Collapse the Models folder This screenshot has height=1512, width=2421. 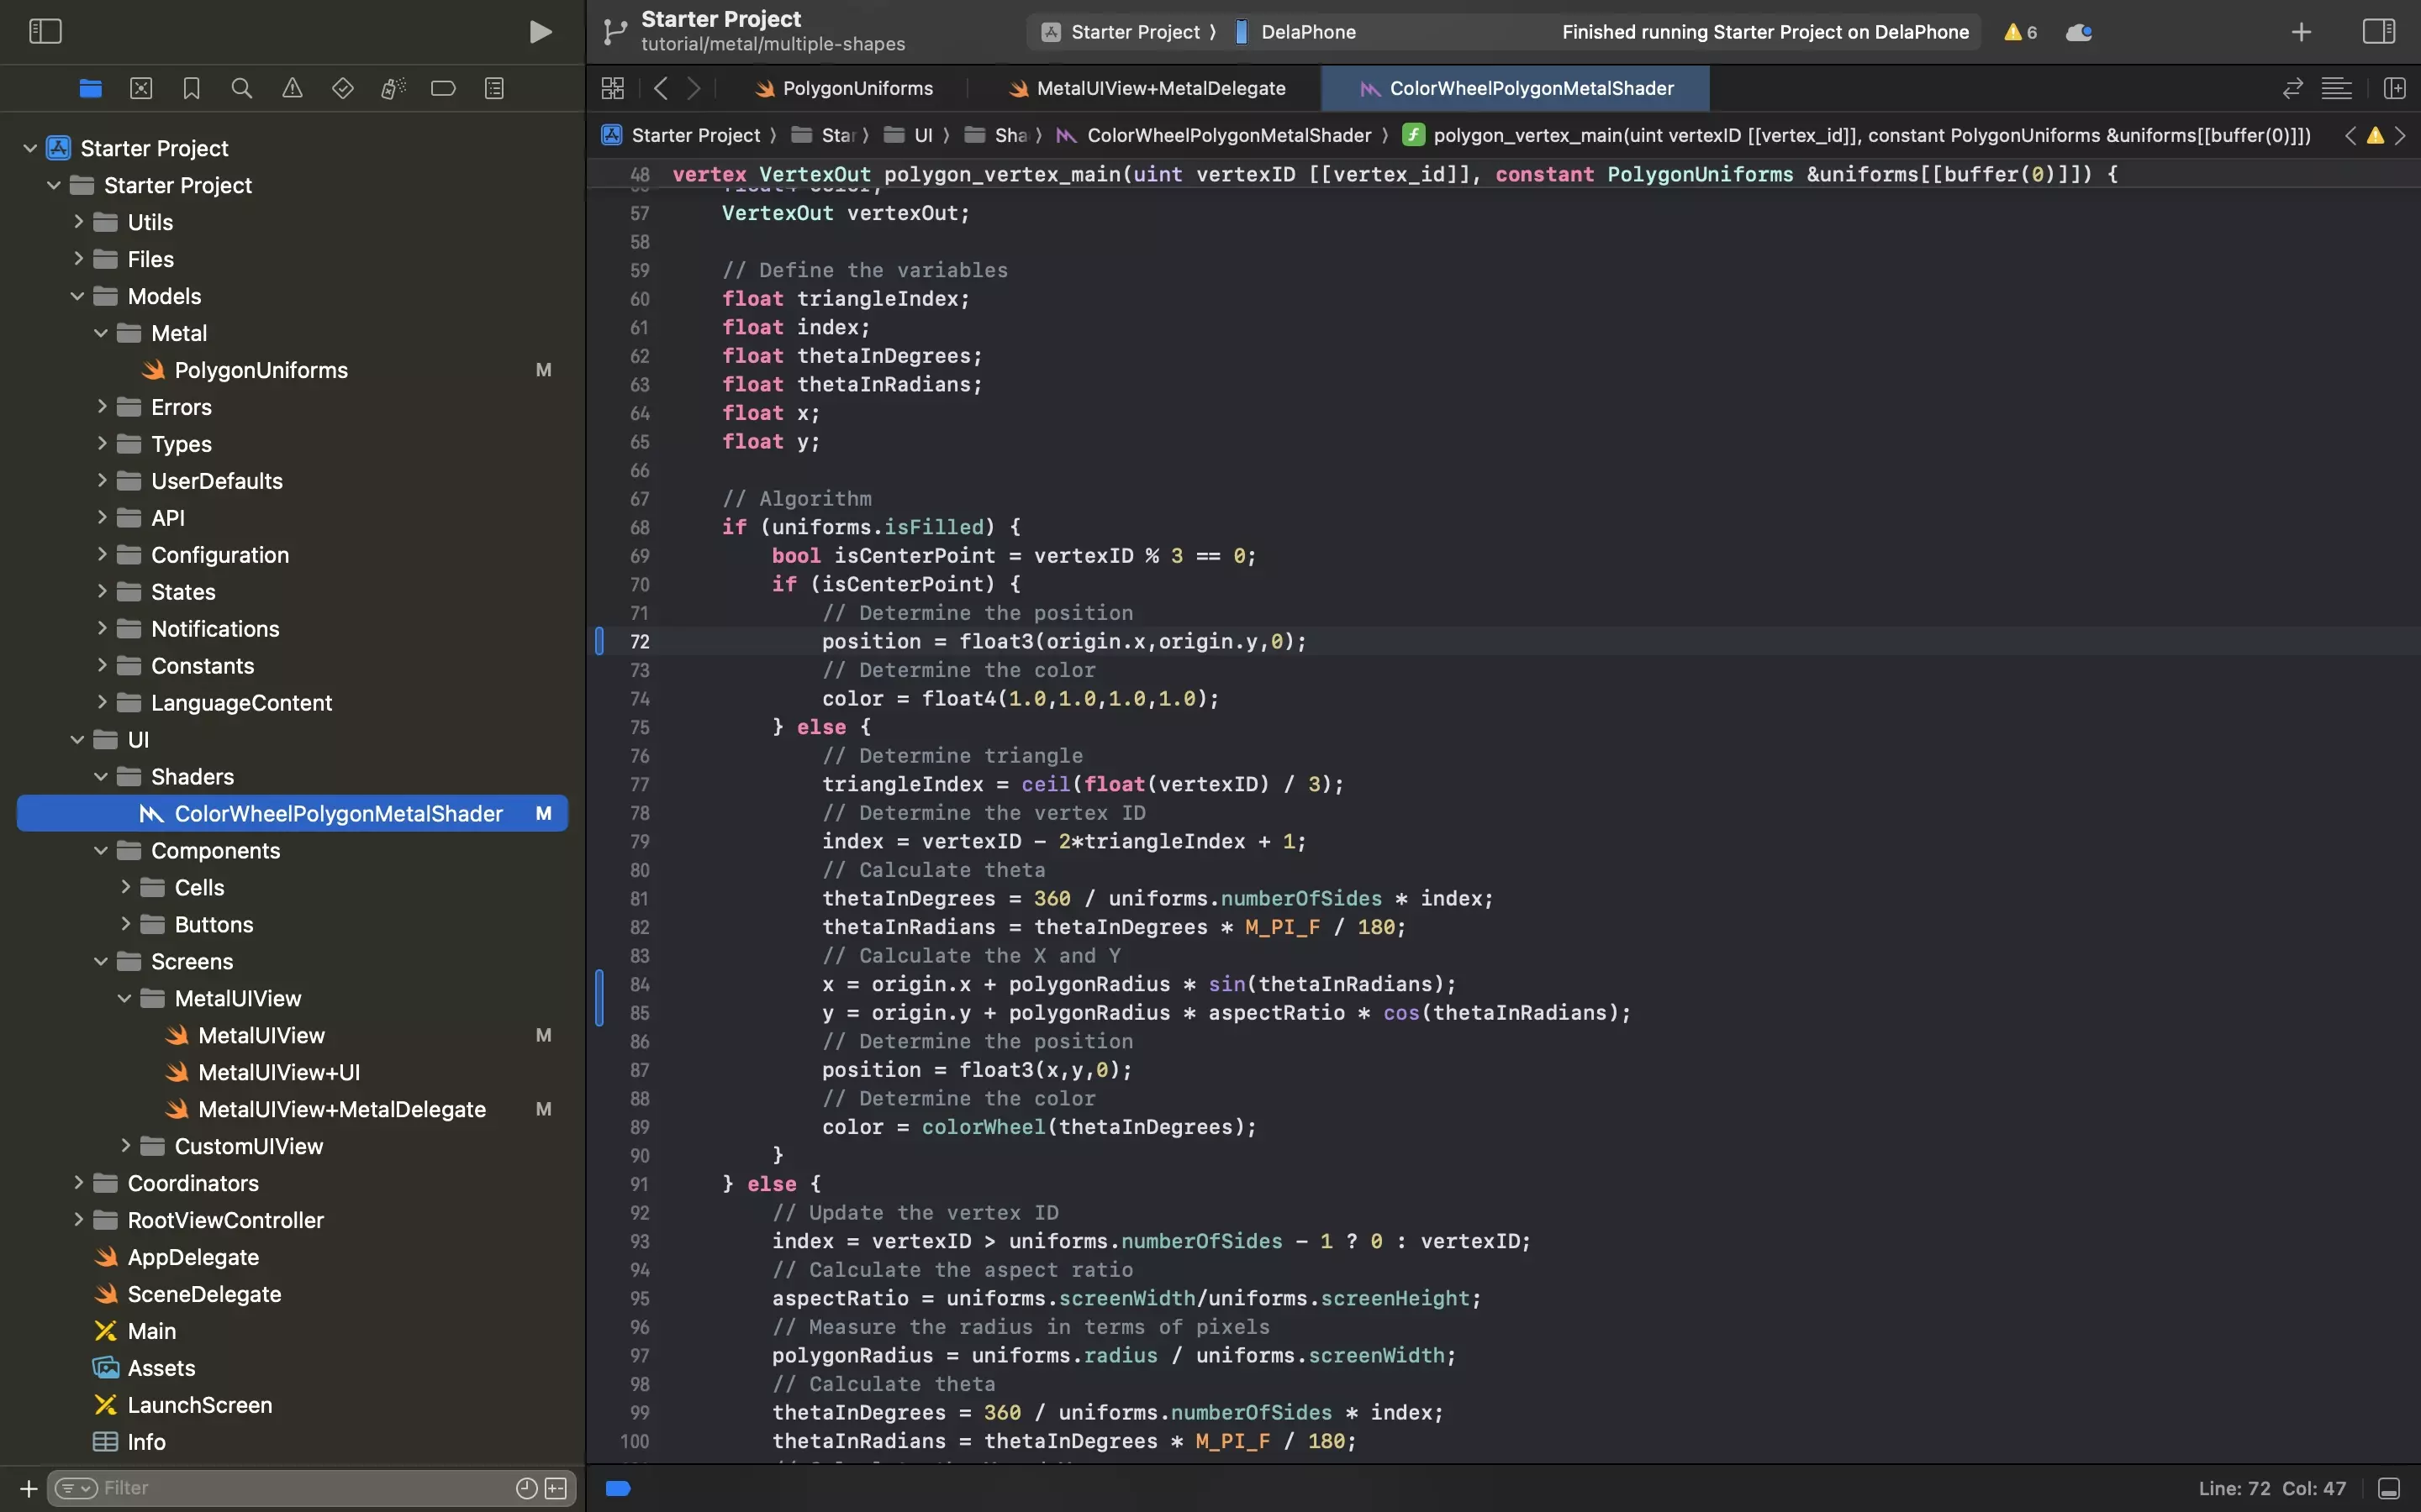point(78,296)
